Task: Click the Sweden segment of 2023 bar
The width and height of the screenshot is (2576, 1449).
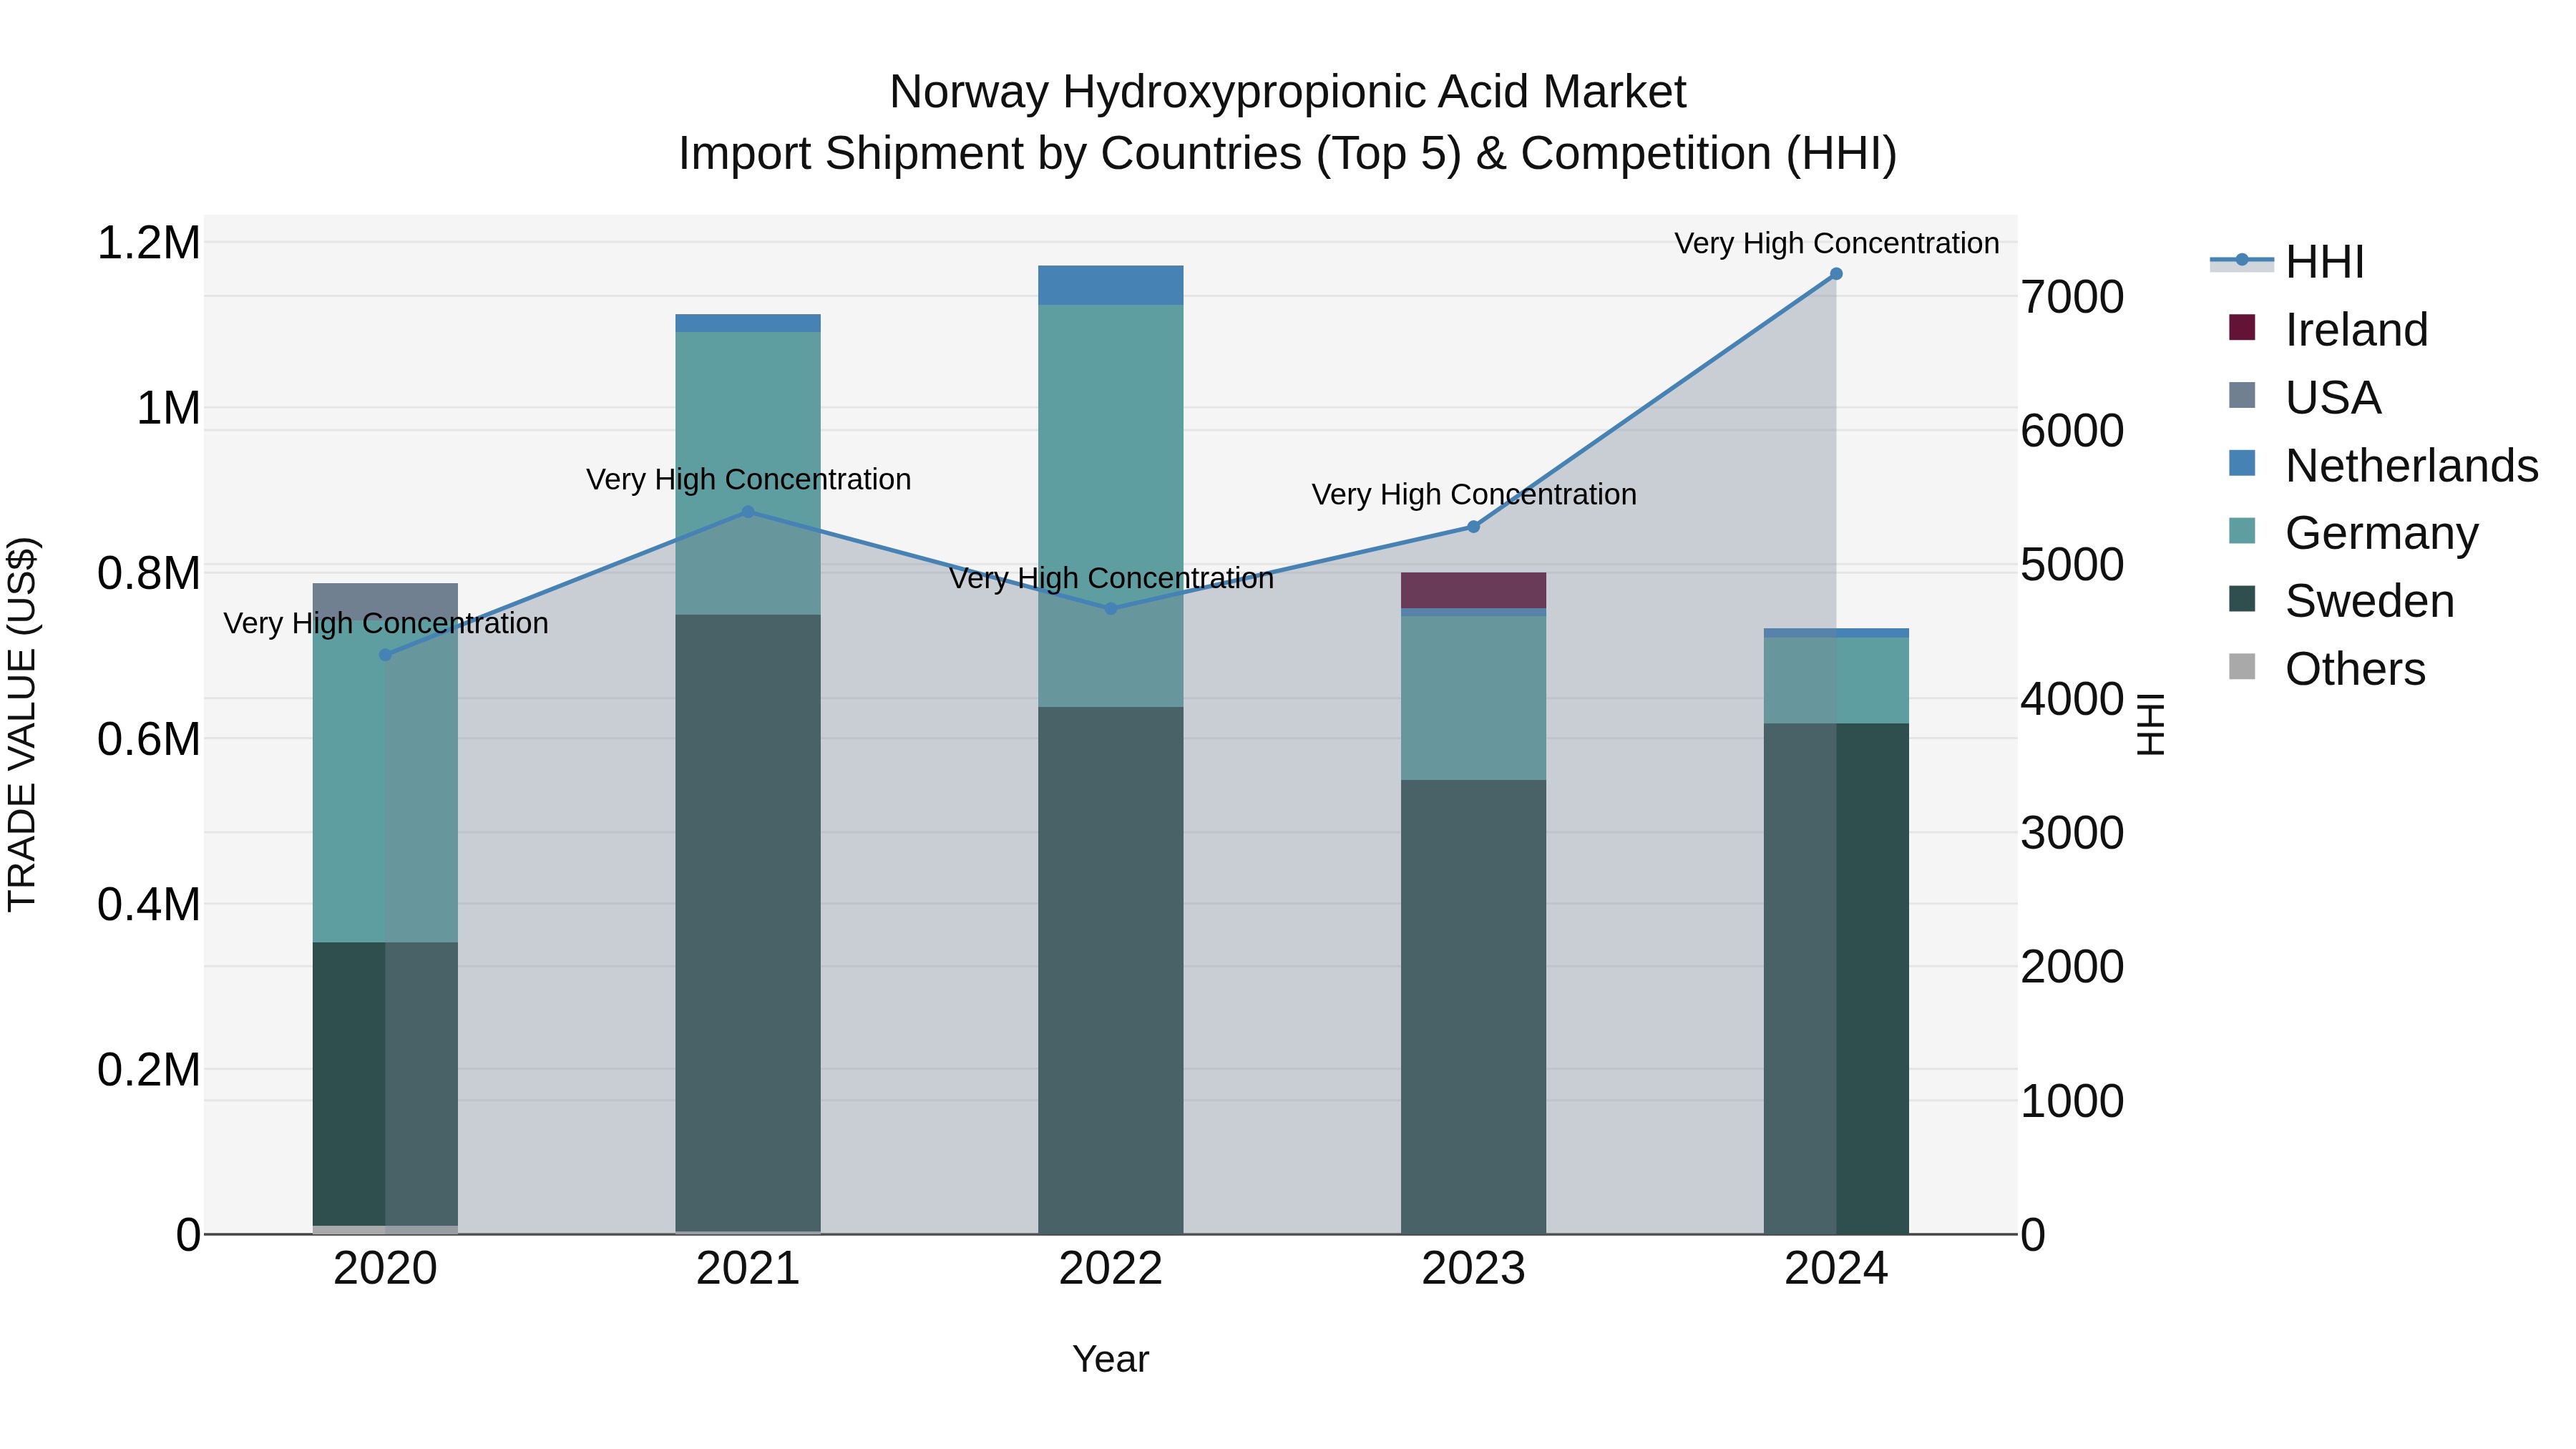Action: [1473, 1007]
